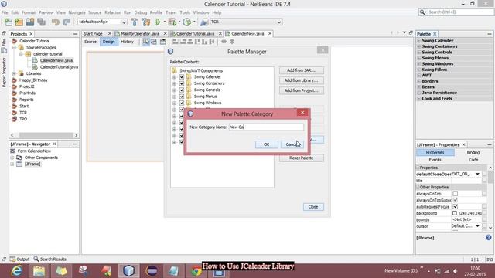
Task: Collapse the Source Packages node
Action: (x=14, y=47)
